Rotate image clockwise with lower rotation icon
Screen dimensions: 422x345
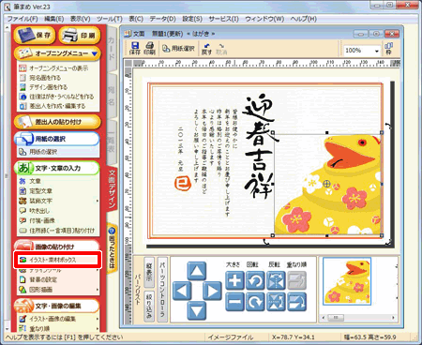point(255,302)
